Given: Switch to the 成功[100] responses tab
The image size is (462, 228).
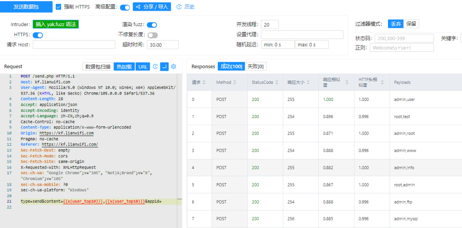Looking at the screenshot, I should coord(231,67).
